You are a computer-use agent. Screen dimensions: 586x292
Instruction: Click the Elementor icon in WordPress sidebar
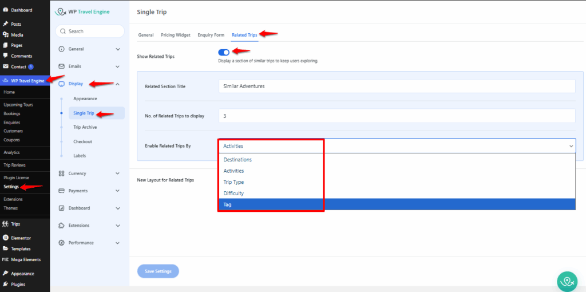point(5,238)
